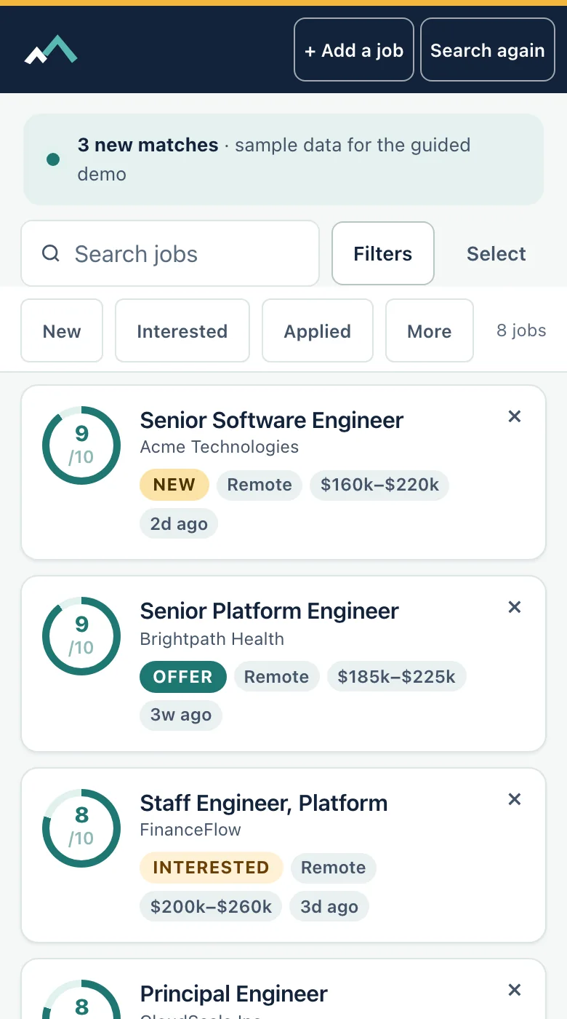Click the $160k–$220k salary tag

379,485
